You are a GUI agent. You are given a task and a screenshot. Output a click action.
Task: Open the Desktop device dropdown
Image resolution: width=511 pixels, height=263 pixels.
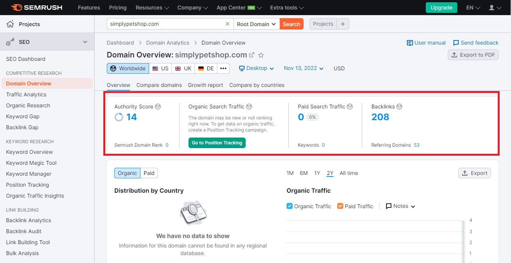pos(256,68)
